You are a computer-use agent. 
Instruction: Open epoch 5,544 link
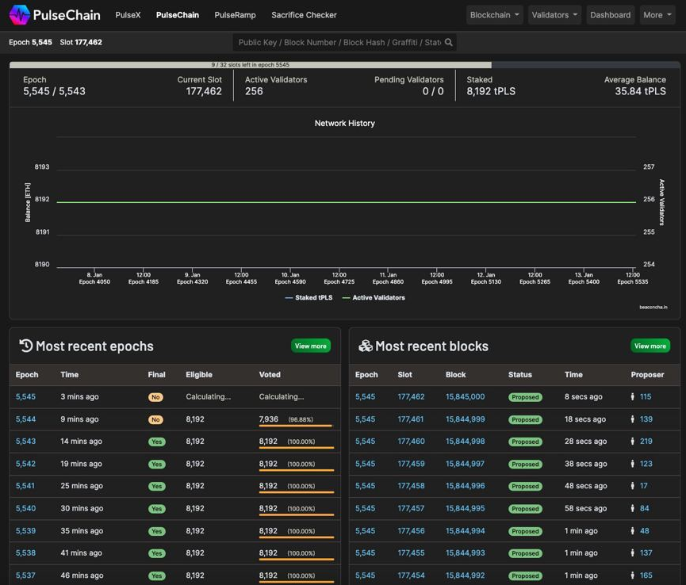pos(26,419)
